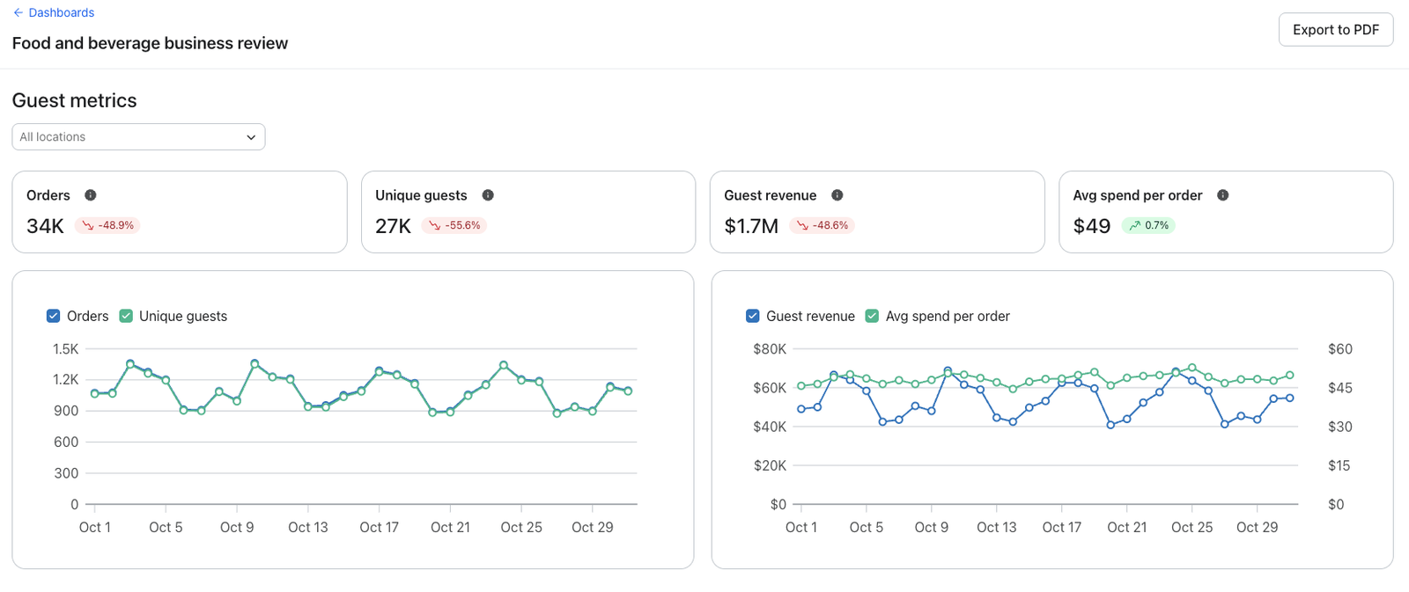Click the 27K unique guests value

pos(393,226)
